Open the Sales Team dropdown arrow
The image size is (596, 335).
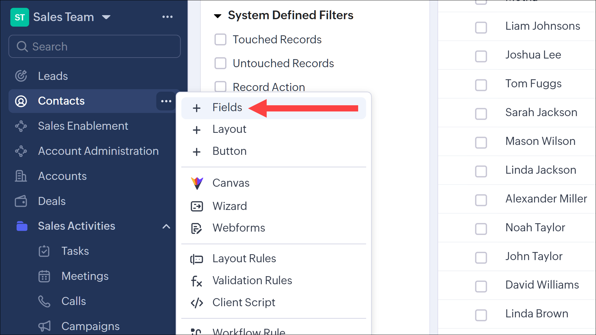tap(106, 17)
